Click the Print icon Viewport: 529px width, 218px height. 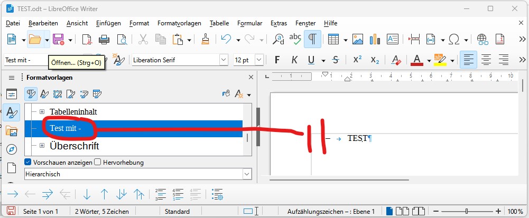coord(104,40)
